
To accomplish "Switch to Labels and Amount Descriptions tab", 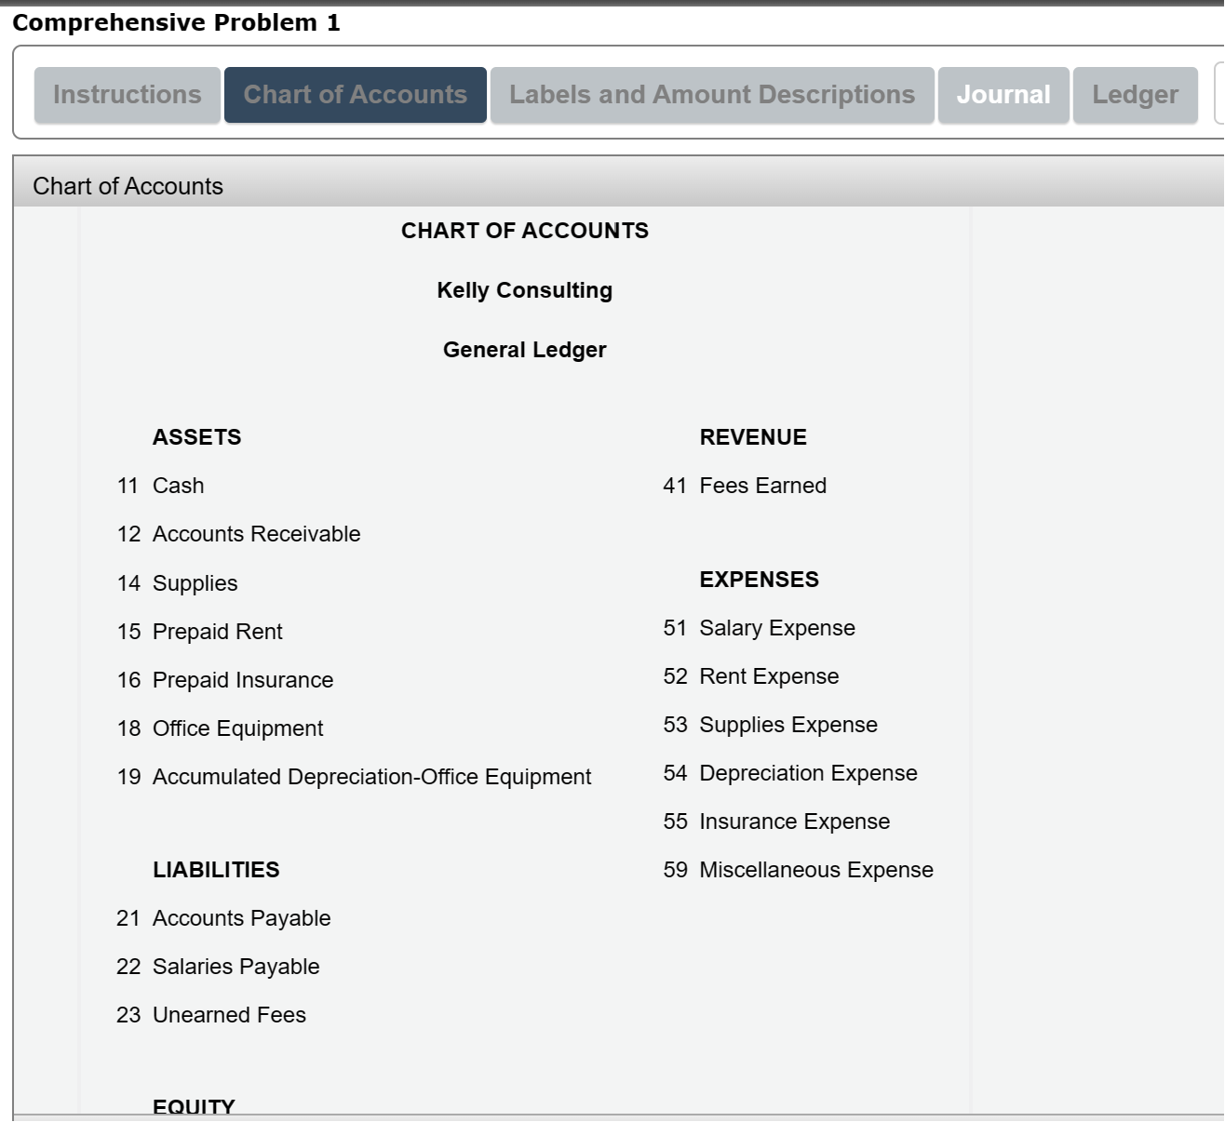I will point(712,95).
